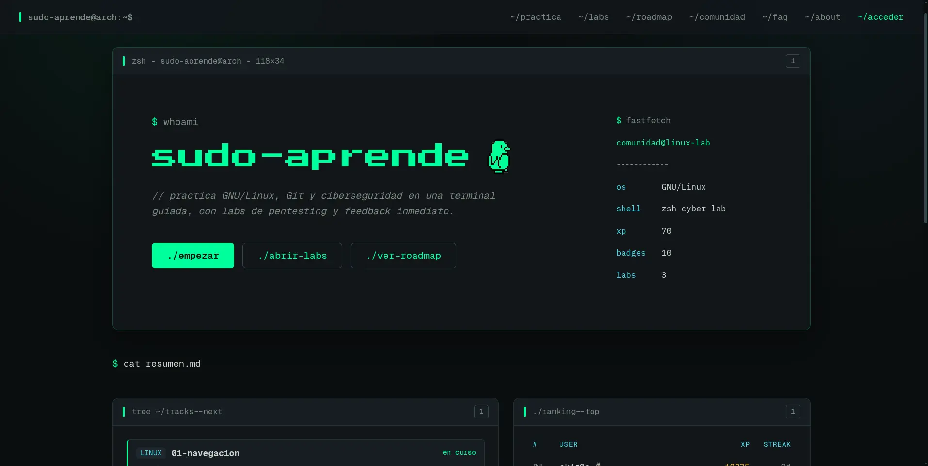This screenshot has width=928, height=466.
Task: Click the LINUX tag on 01-navegacion
Action: 151,453
